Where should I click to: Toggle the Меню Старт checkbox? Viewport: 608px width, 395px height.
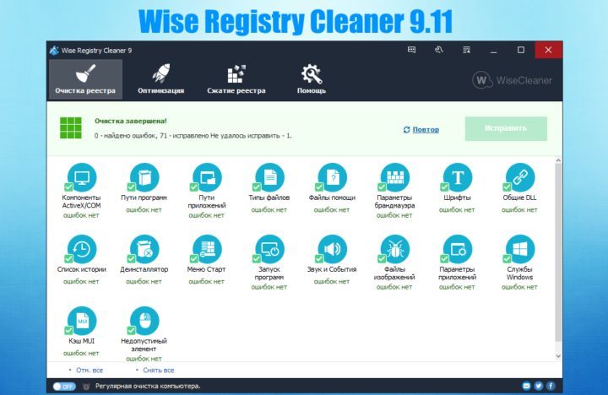[x=193, y=259]
